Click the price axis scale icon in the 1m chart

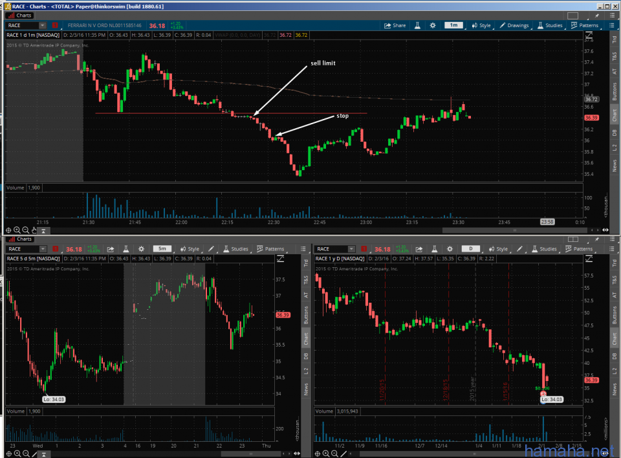click(589, 36)
